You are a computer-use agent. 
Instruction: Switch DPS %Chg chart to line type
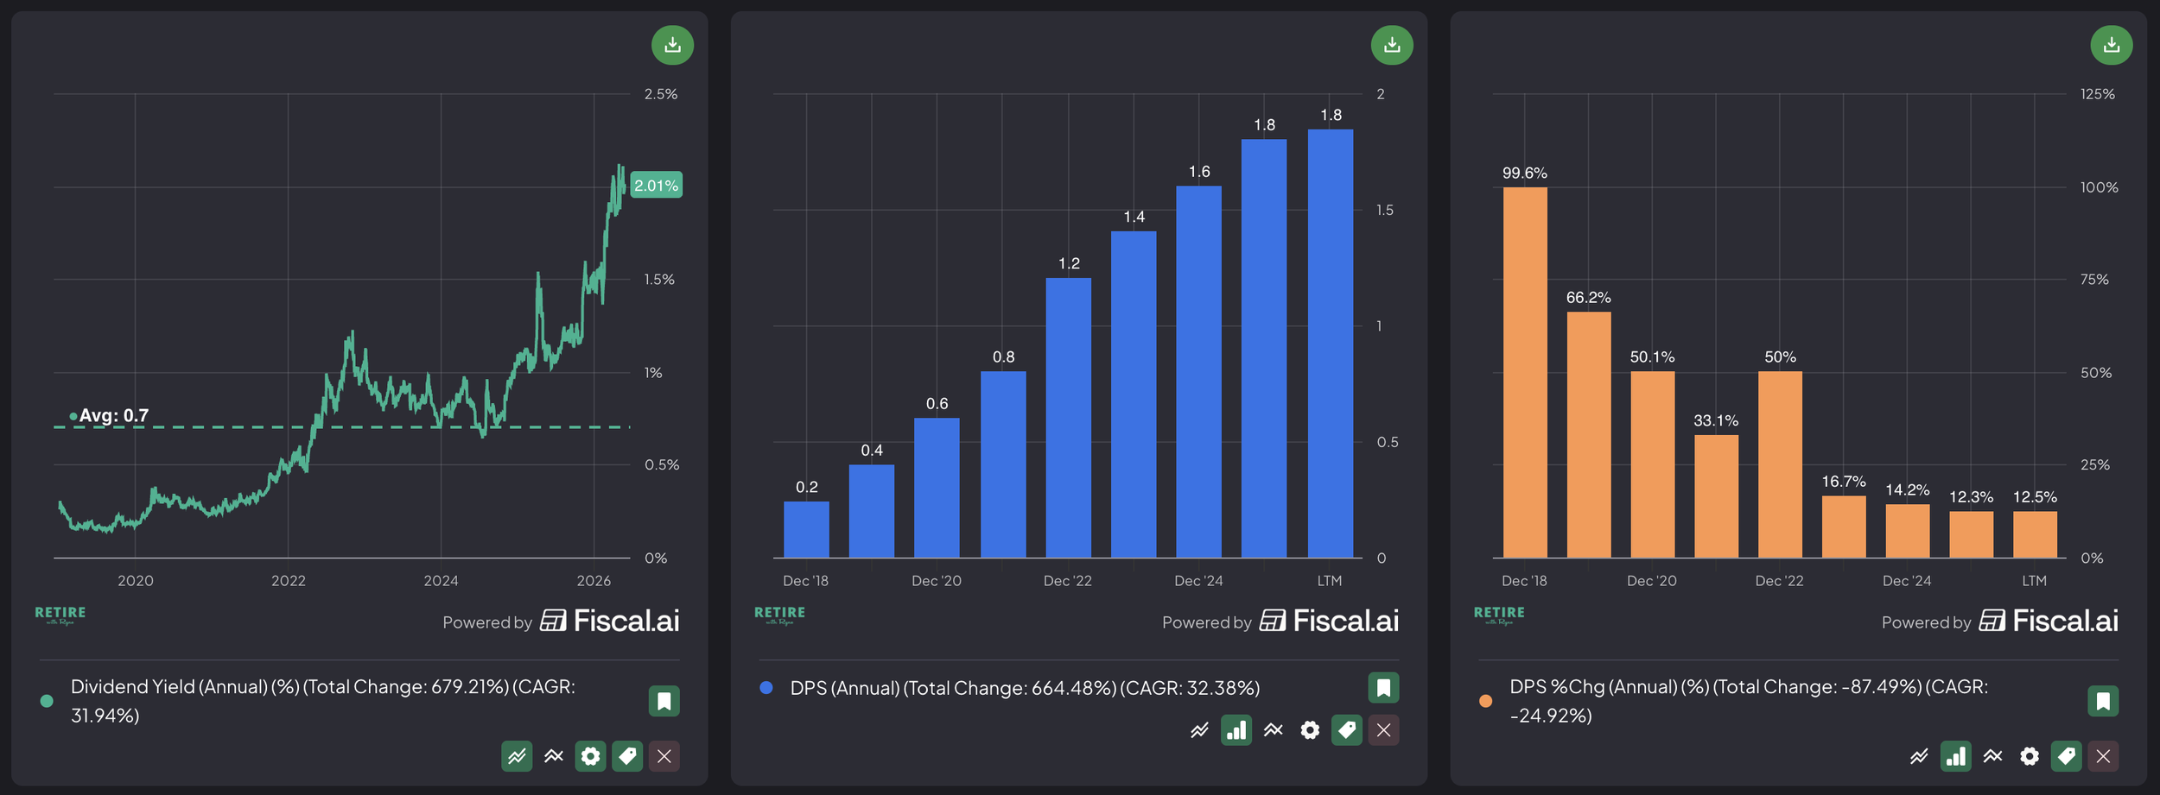[1919, 756]
